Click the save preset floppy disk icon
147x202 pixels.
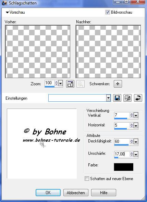(117, 98)
